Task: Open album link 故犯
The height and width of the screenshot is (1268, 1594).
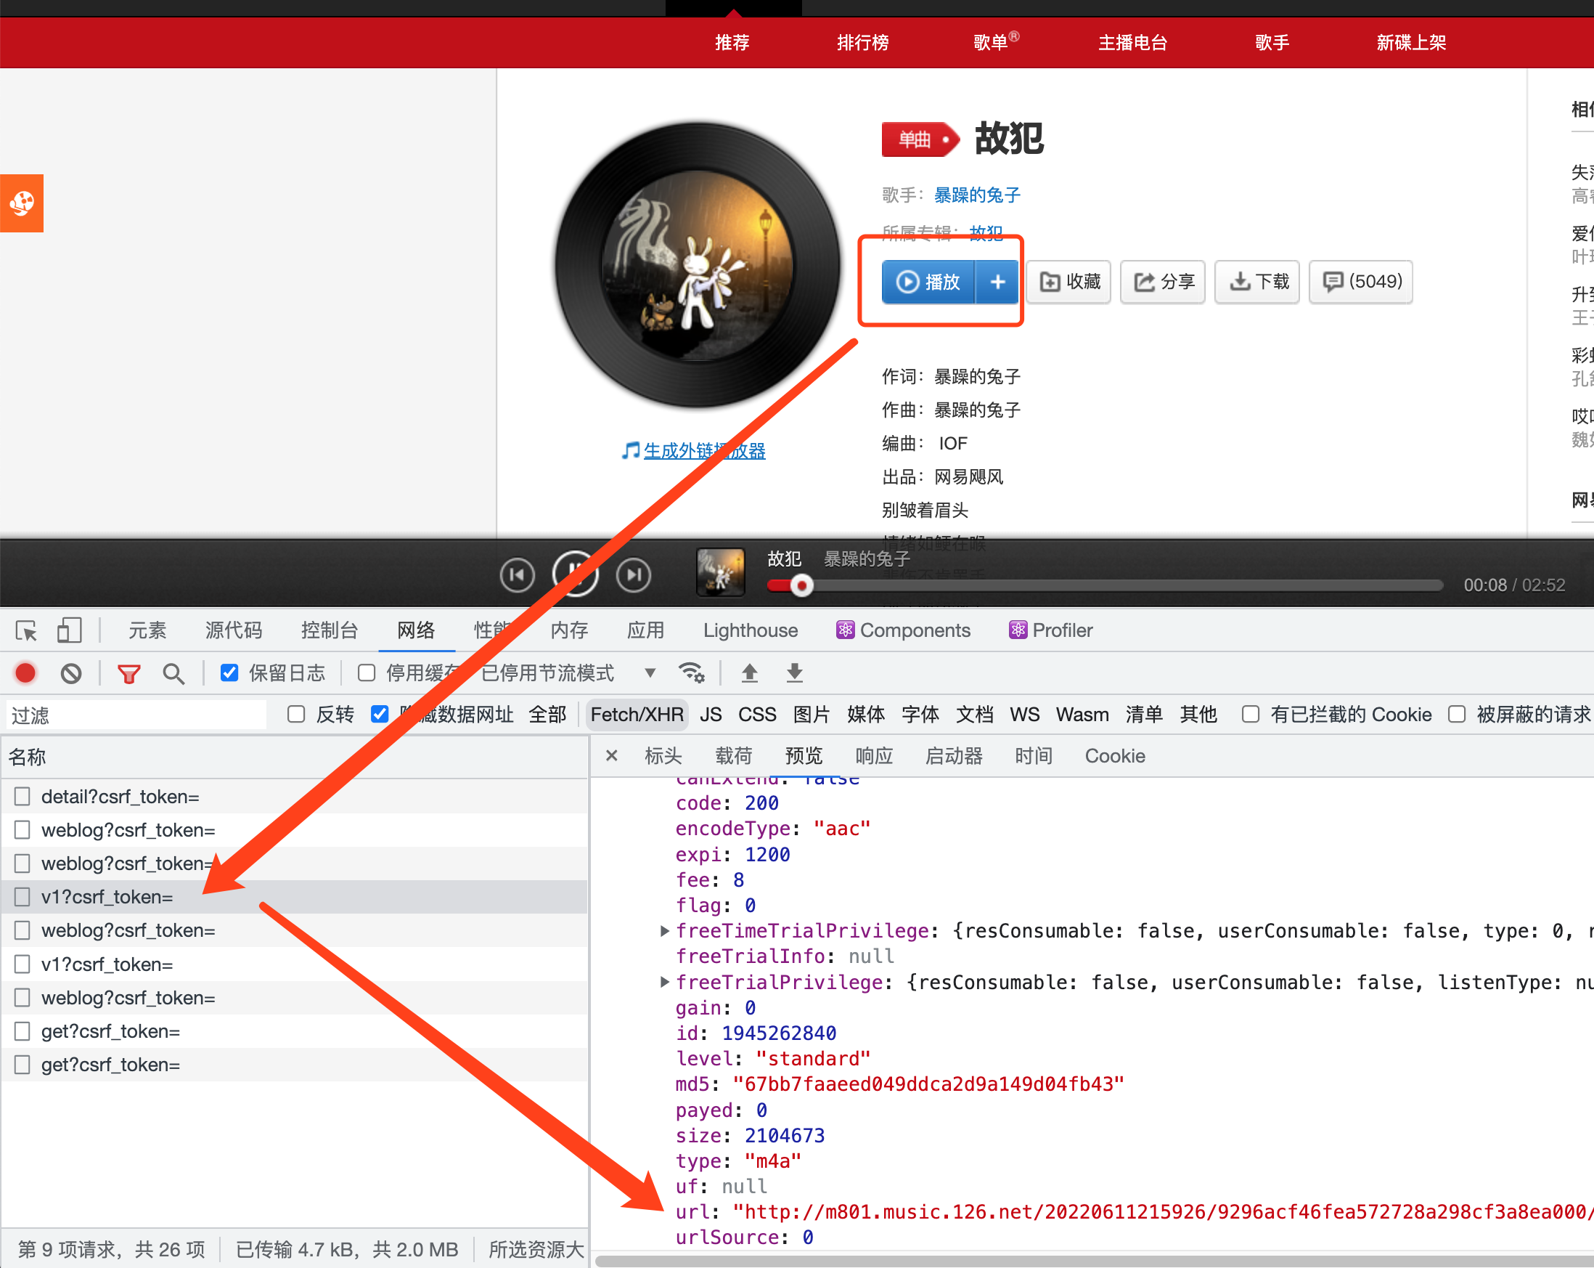Action: click(986, 233)
